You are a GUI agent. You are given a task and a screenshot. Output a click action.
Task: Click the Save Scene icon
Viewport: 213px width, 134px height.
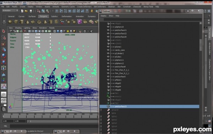point(31,11)
